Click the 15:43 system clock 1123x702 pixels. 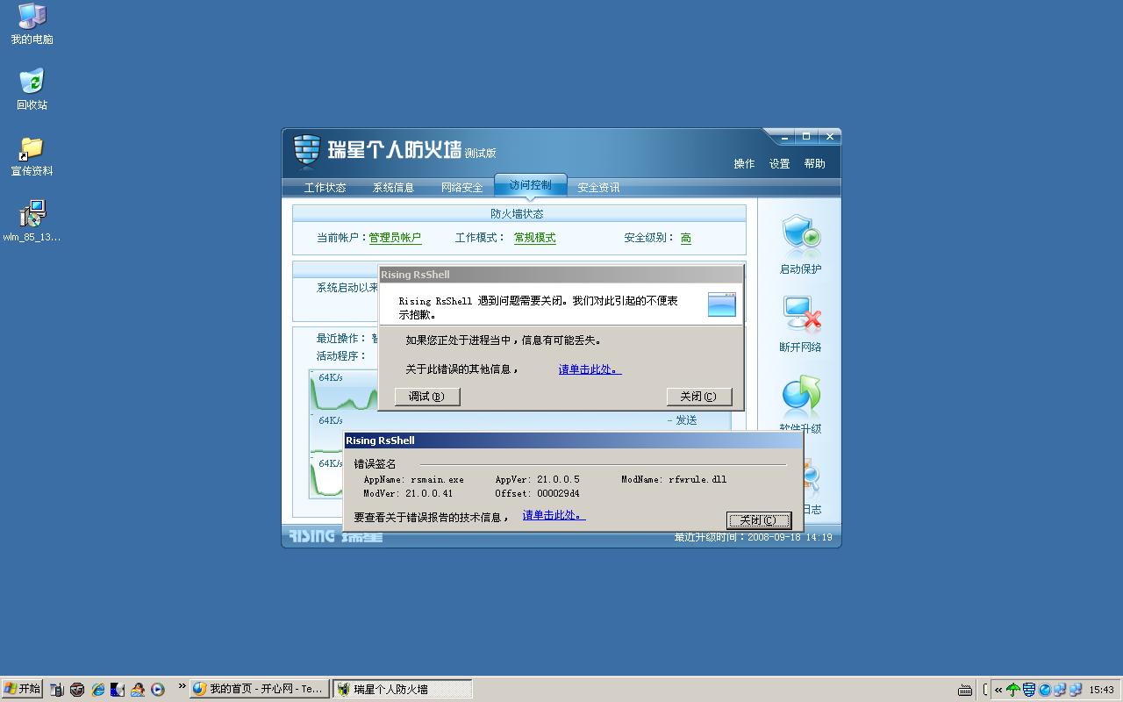click(x=1101, y=691)
